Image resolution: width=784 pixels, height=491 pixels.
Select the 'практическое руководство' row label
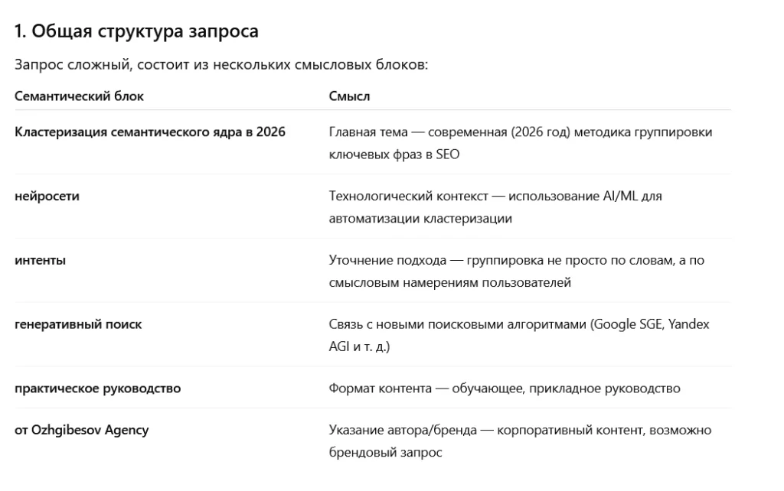tap(97, 388)
